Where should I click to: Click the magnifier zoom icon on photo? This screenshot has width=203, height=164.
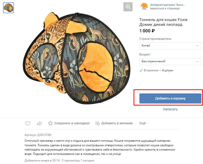tap(128, 7)
